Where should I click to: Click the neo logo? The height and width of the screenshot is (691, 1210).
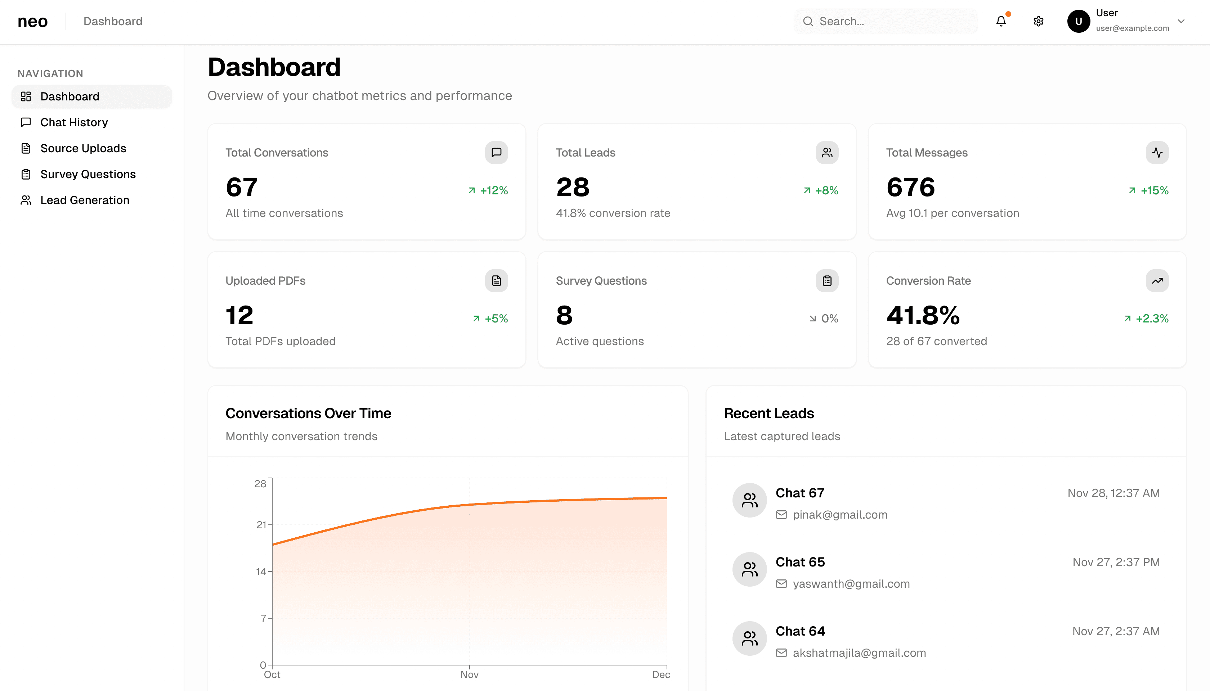(x=32, y=21)
